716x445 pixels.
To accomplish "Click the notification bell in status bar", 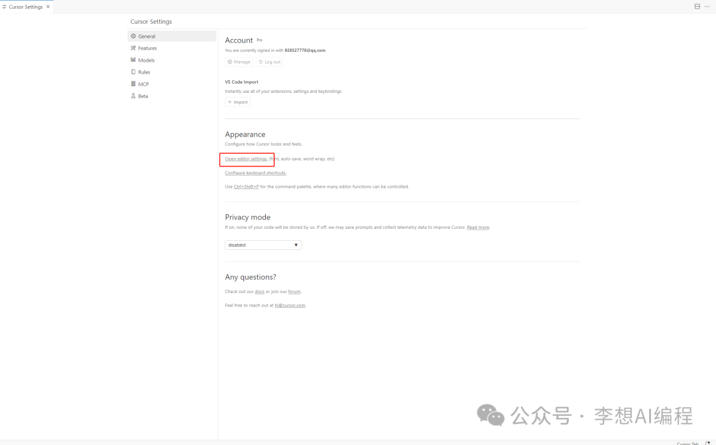I will click(707, 443).
